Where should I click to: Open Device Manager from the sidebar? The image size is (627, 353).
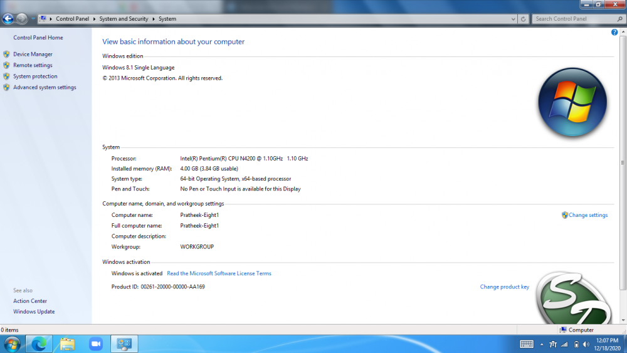pos(33,55)
